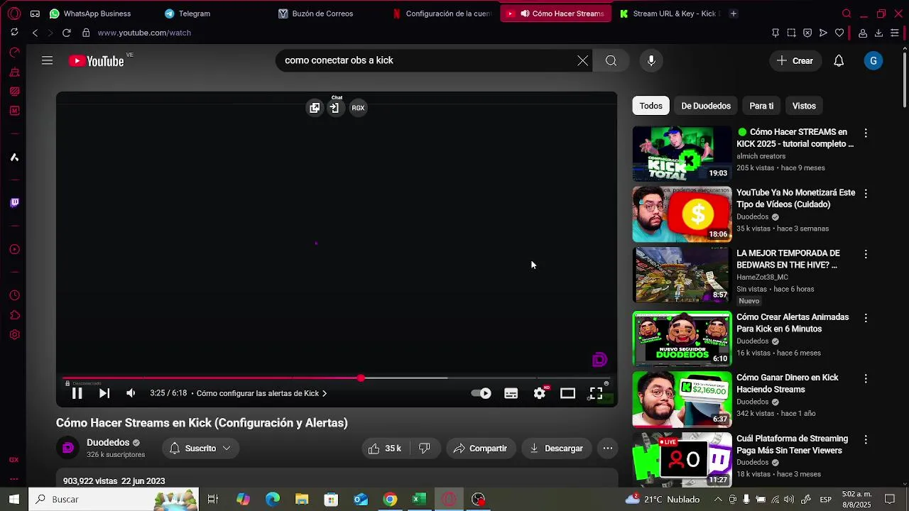Mute the video volume

[x=131, y=393]
